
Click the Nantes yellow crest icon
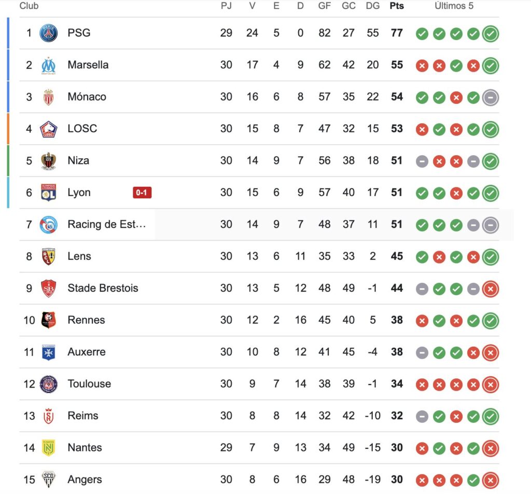pyautogui.click(x=48, y=448)
